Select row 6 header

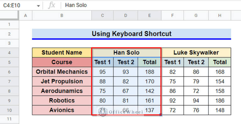9,72
